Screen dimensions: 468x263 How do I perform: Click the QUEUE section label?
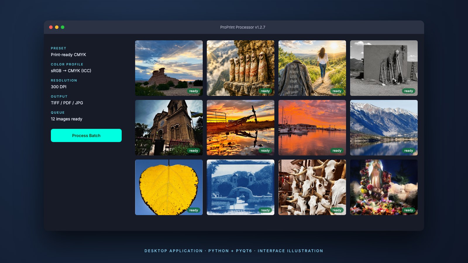(x=58, y=113)
